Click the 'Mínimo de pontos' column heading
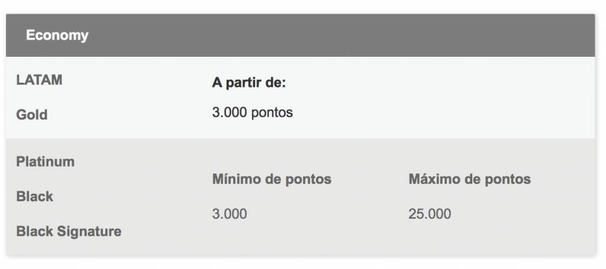 [x=272, y=179]
